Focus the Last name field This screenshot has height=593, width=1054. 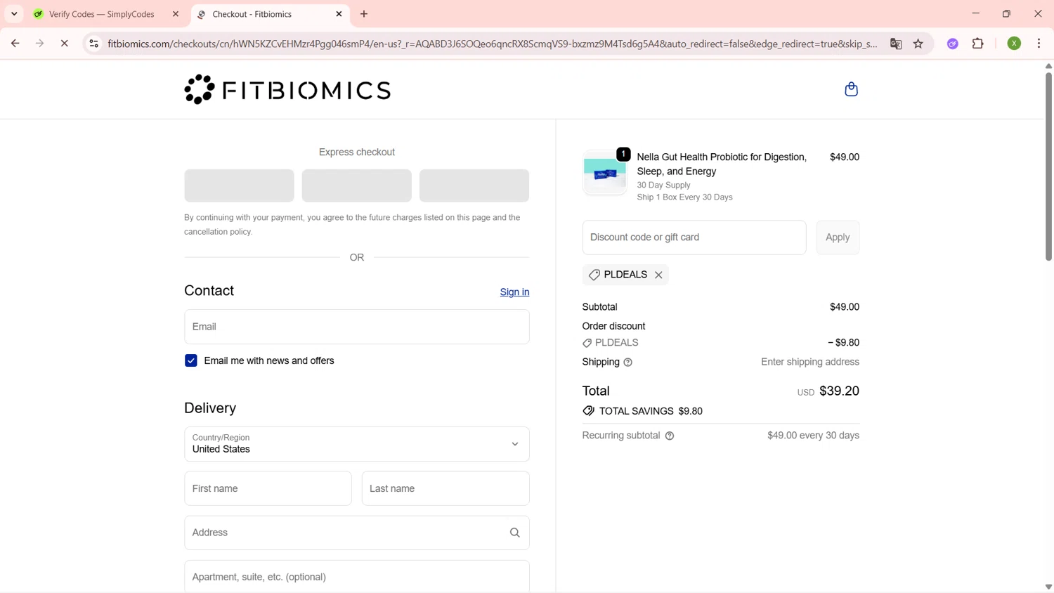[x=445, y=488]
